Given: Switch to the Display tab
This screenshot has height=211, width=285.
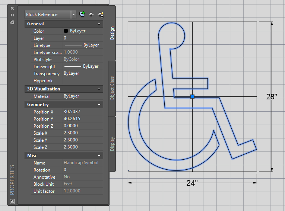Looking at the screenshot, I should pos(112,144).
